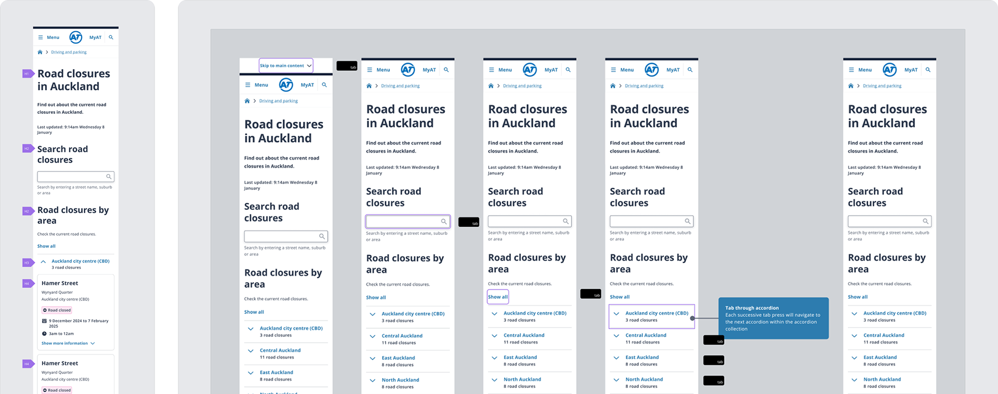Click the header search icon in the annotated mockup on the far left
This screenshot has width=998, height=394.
[111, 37]
